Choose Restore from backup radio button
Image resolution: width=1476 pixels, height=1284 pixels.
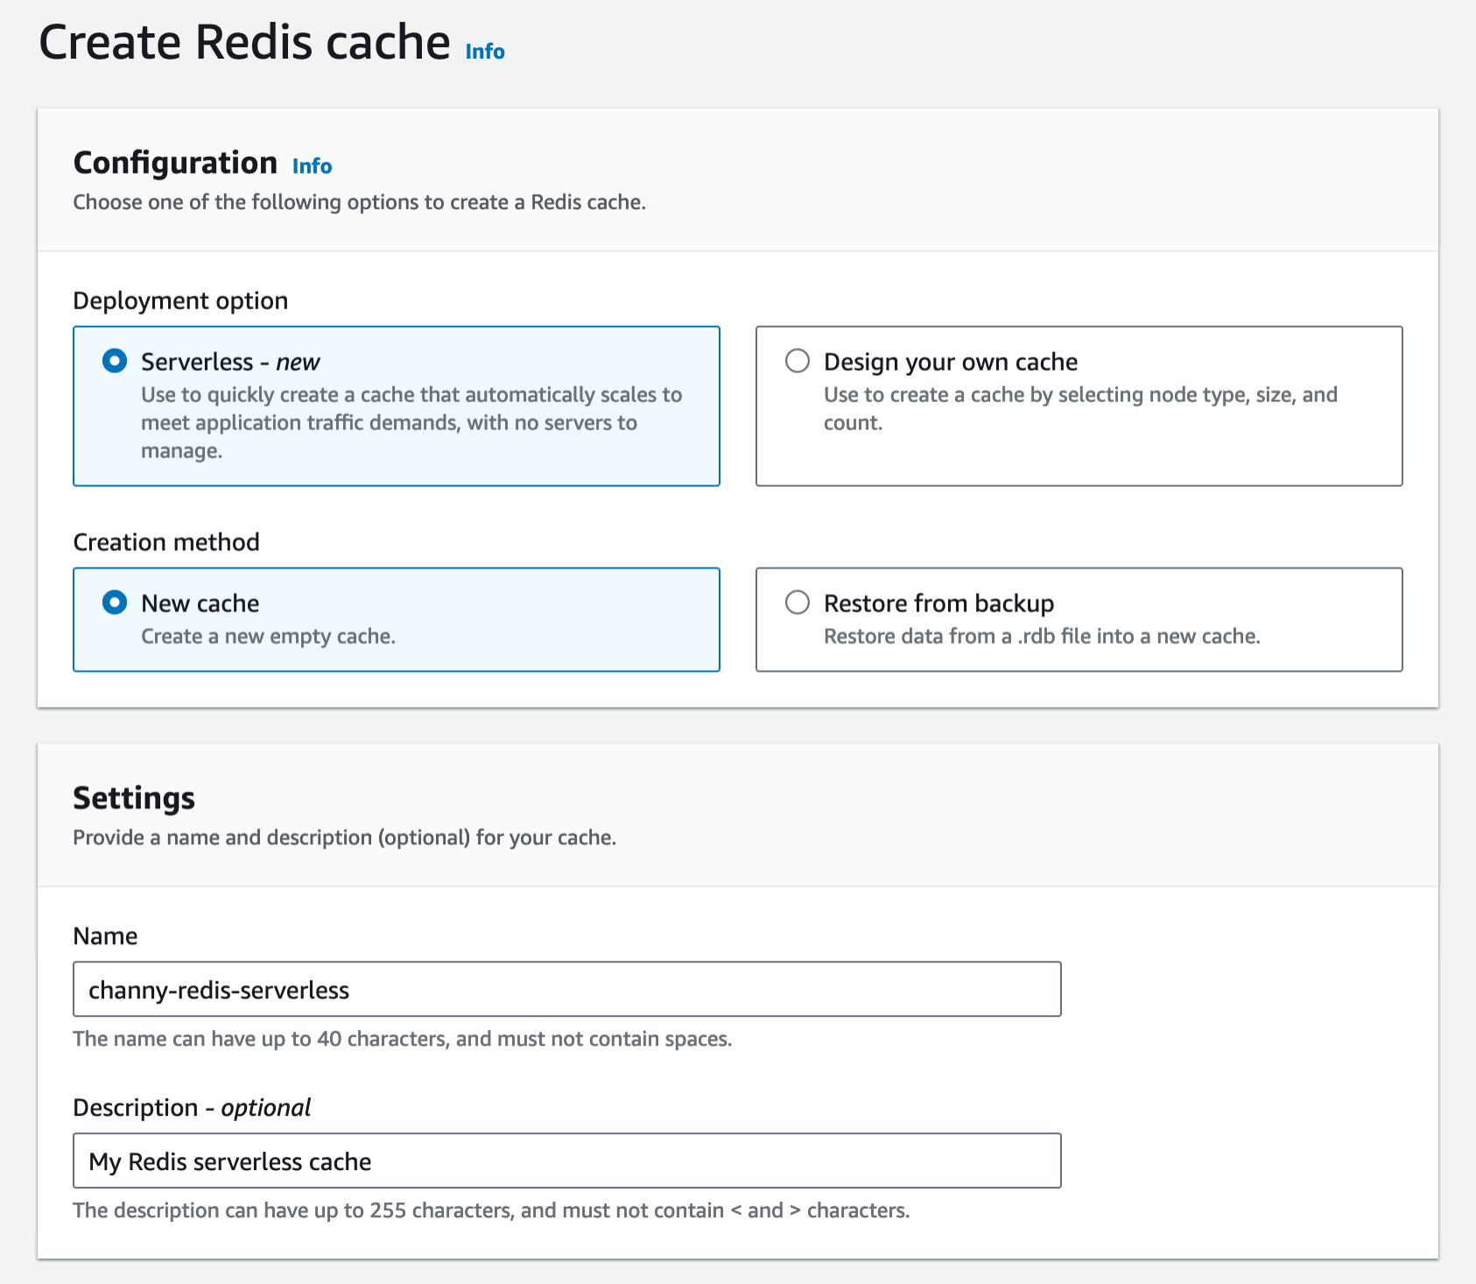tap(798, 603)
